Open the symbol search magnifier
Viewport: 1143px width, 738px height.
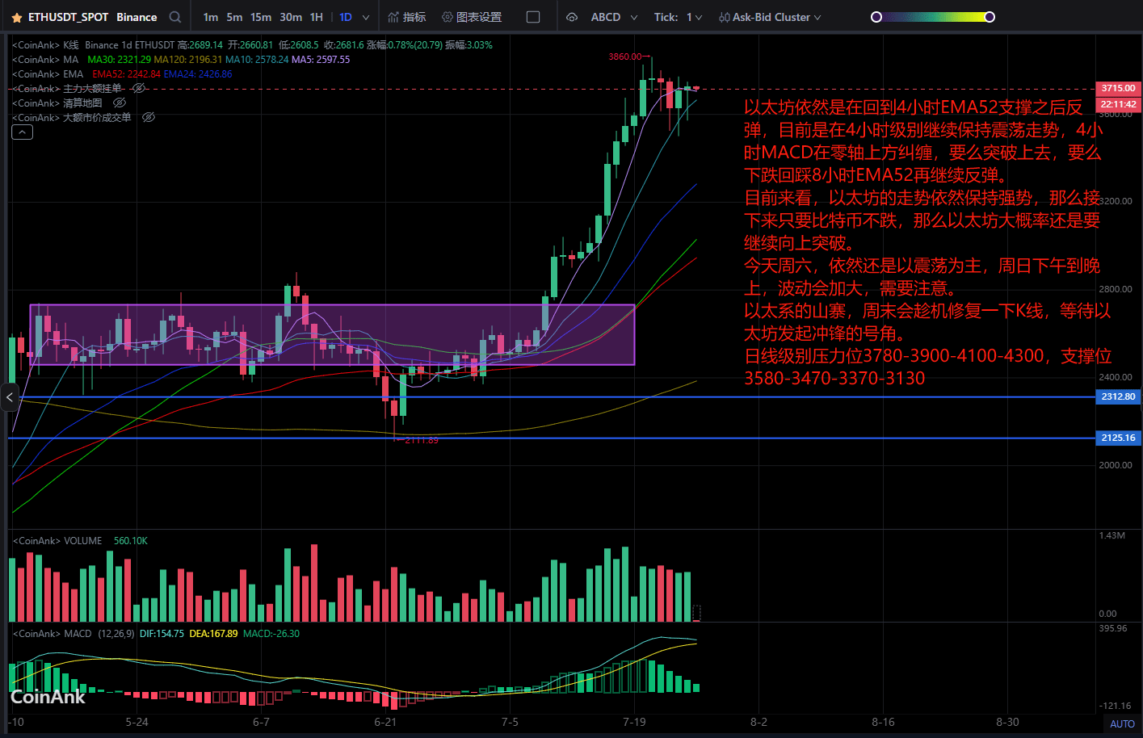tap(175, 17)
